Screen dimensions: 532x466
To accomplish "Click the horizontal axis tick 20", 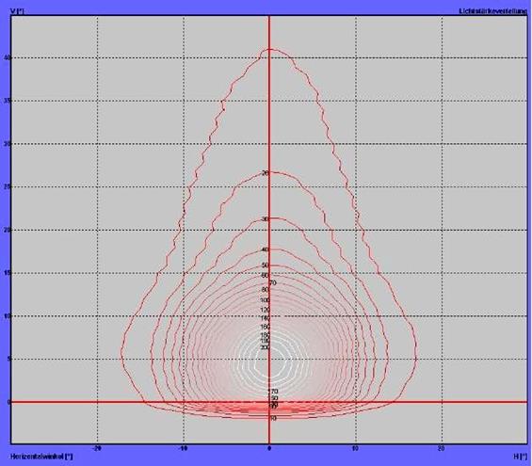I will coord(441,448).
